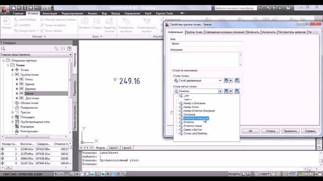The width and height of the screenshot is (323, 181).
Task: Click the Применить button
Action: (290, 131)
